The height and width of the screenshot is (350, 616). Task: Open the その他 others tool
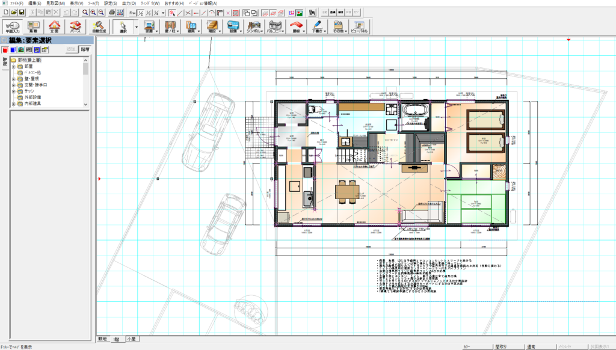point(338,26)
